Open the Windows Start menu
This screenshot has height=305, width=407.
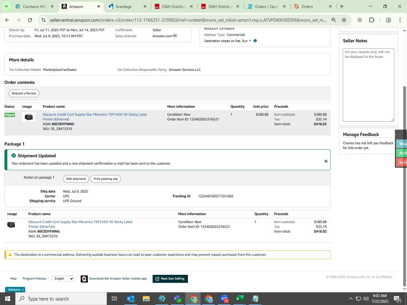[8, 299]
